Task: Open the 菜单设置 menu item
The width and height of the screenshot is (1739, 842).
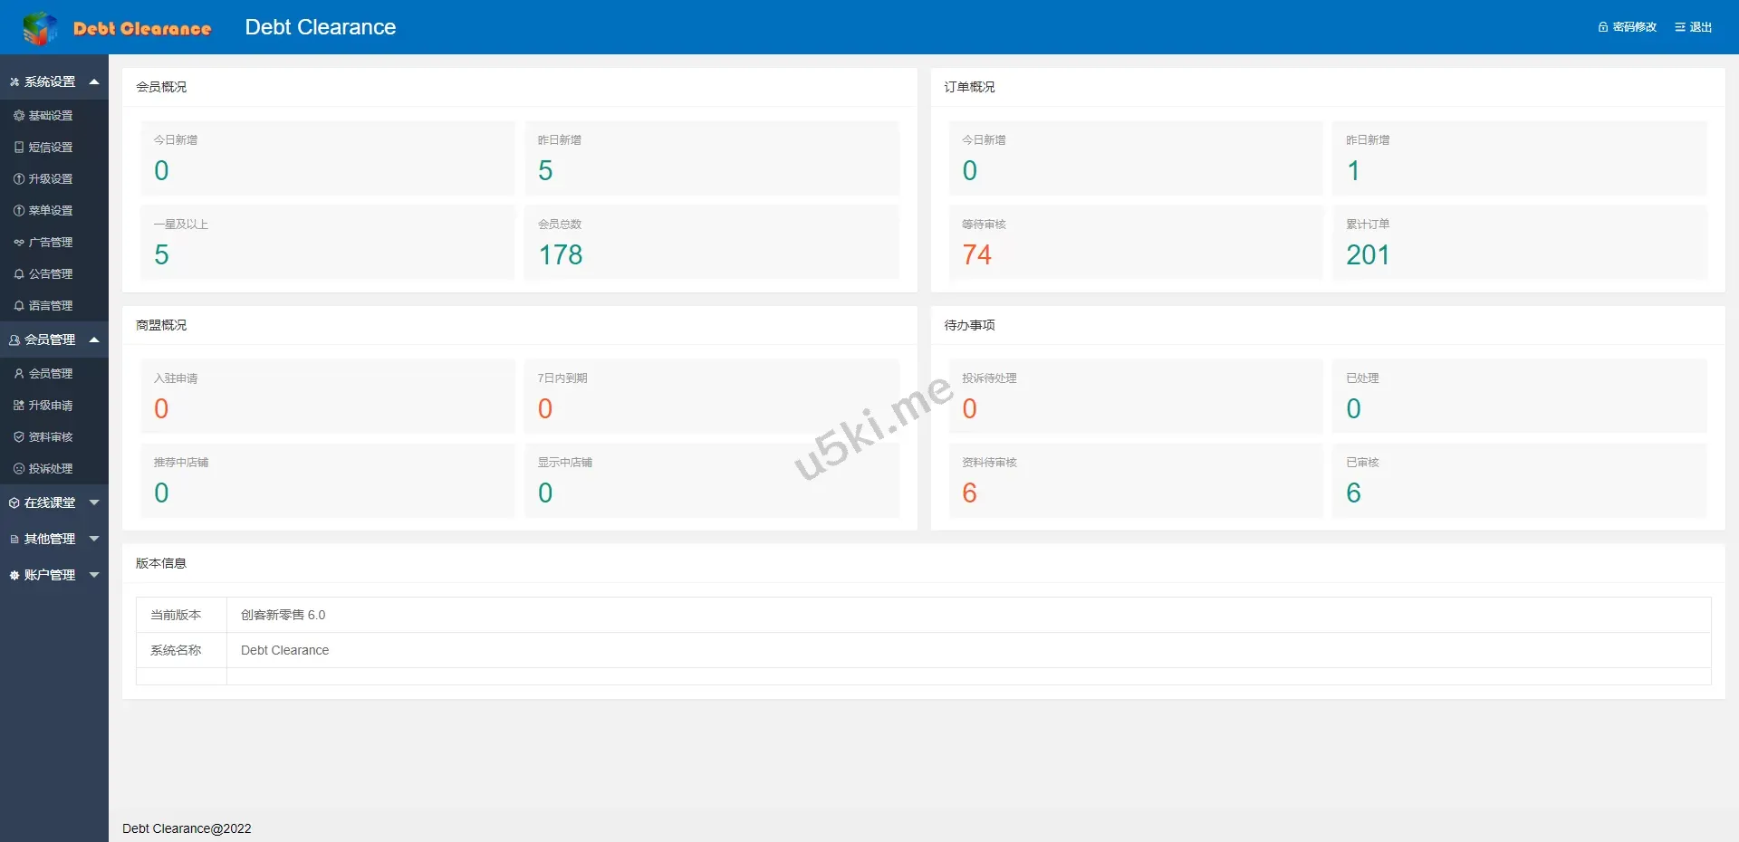Action: (51, 211)
